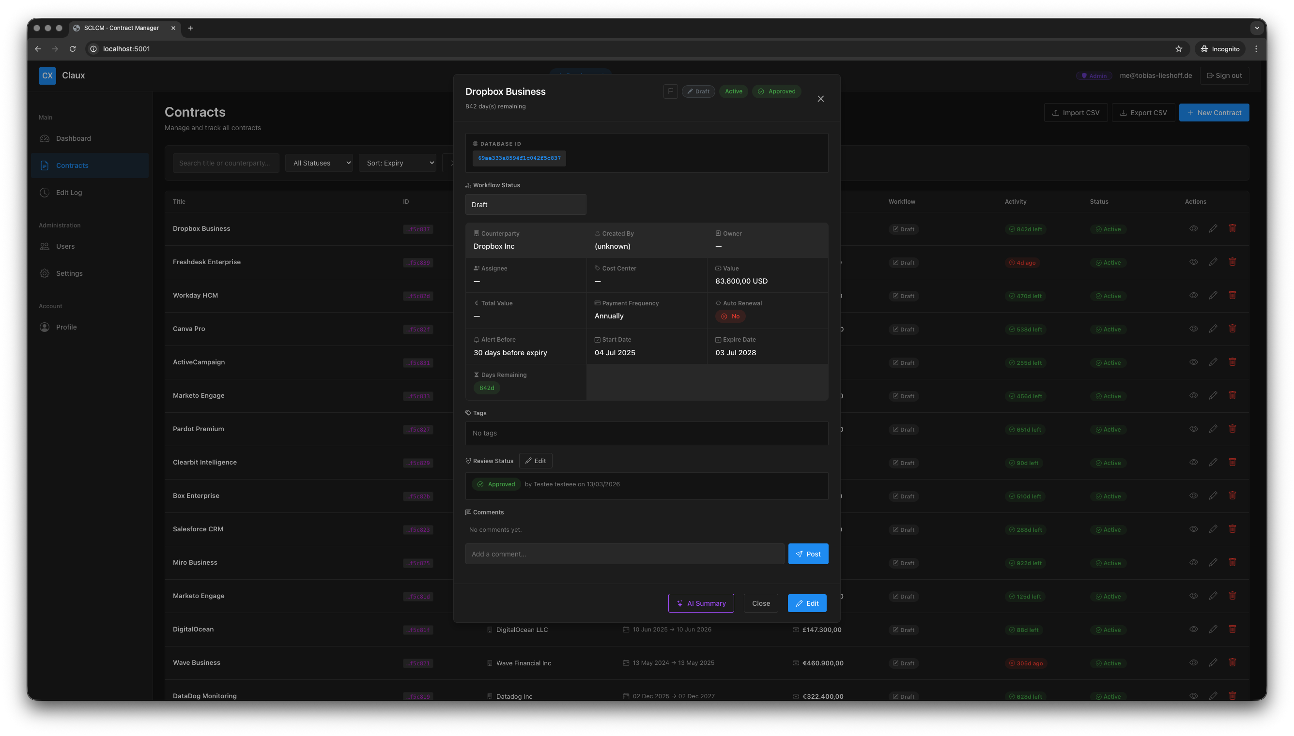1294x736 pixels.
Task: Click the flag icon in the dialog header
Action: 670,91
